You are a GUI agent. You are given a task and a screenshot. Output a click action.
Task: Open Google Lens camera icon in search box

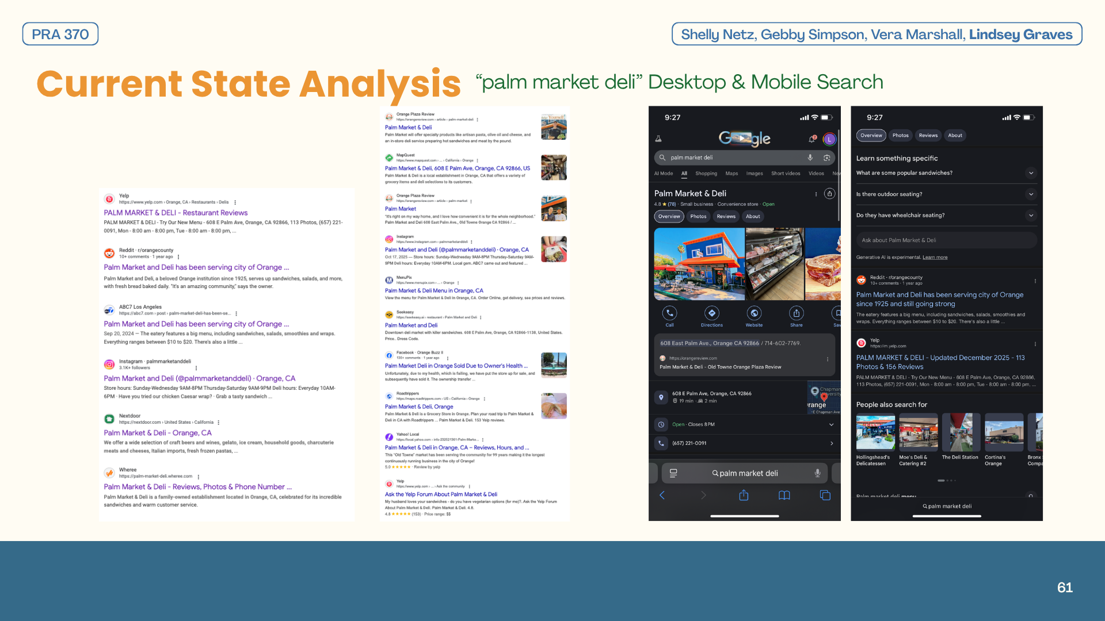click(x=827, y=158)
